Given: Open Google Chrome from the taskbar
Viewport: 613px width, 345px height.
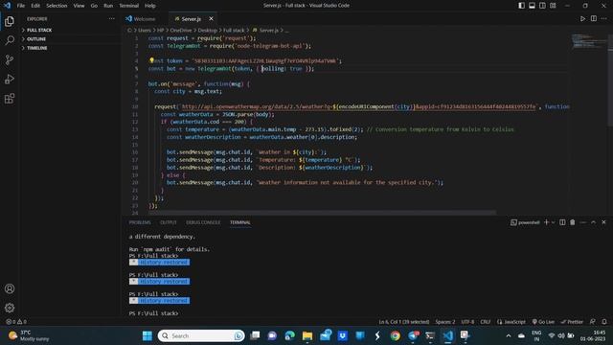Looking at the screenshot, I should [396, 335].
